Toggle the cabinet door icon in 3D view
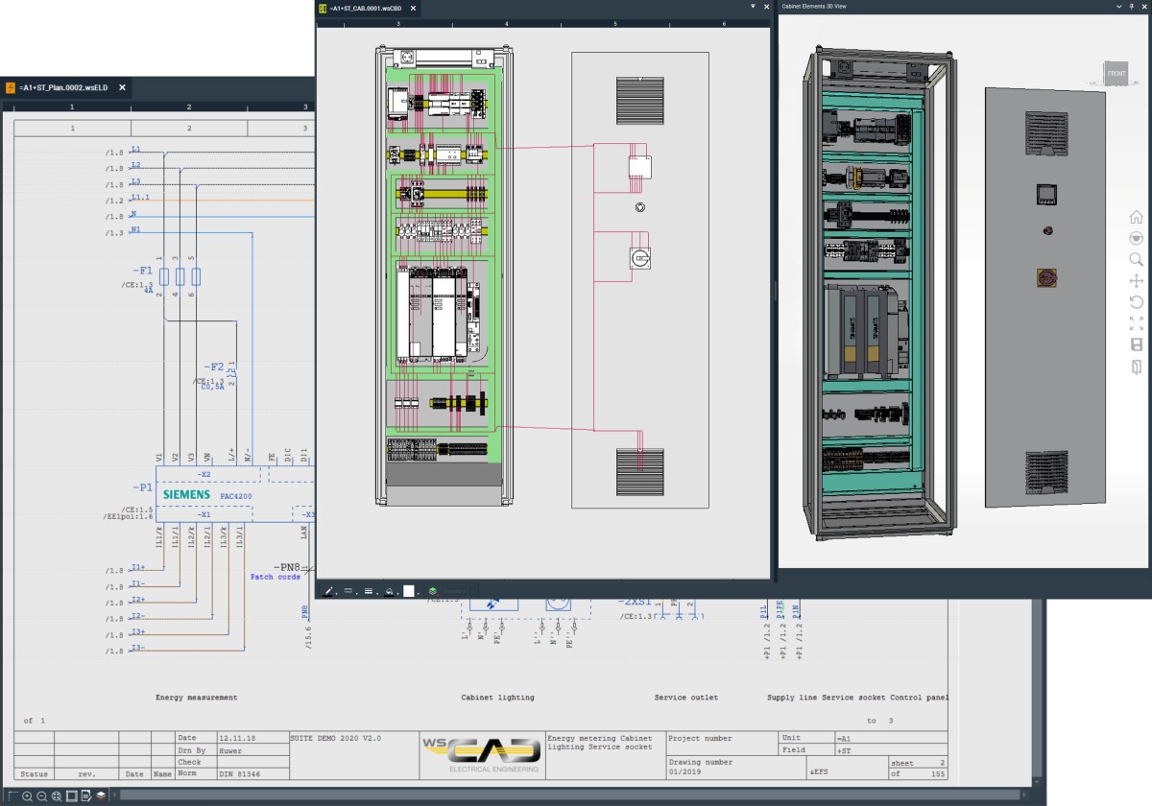This screenshot has height=806, width=1152. point(1136,367)
